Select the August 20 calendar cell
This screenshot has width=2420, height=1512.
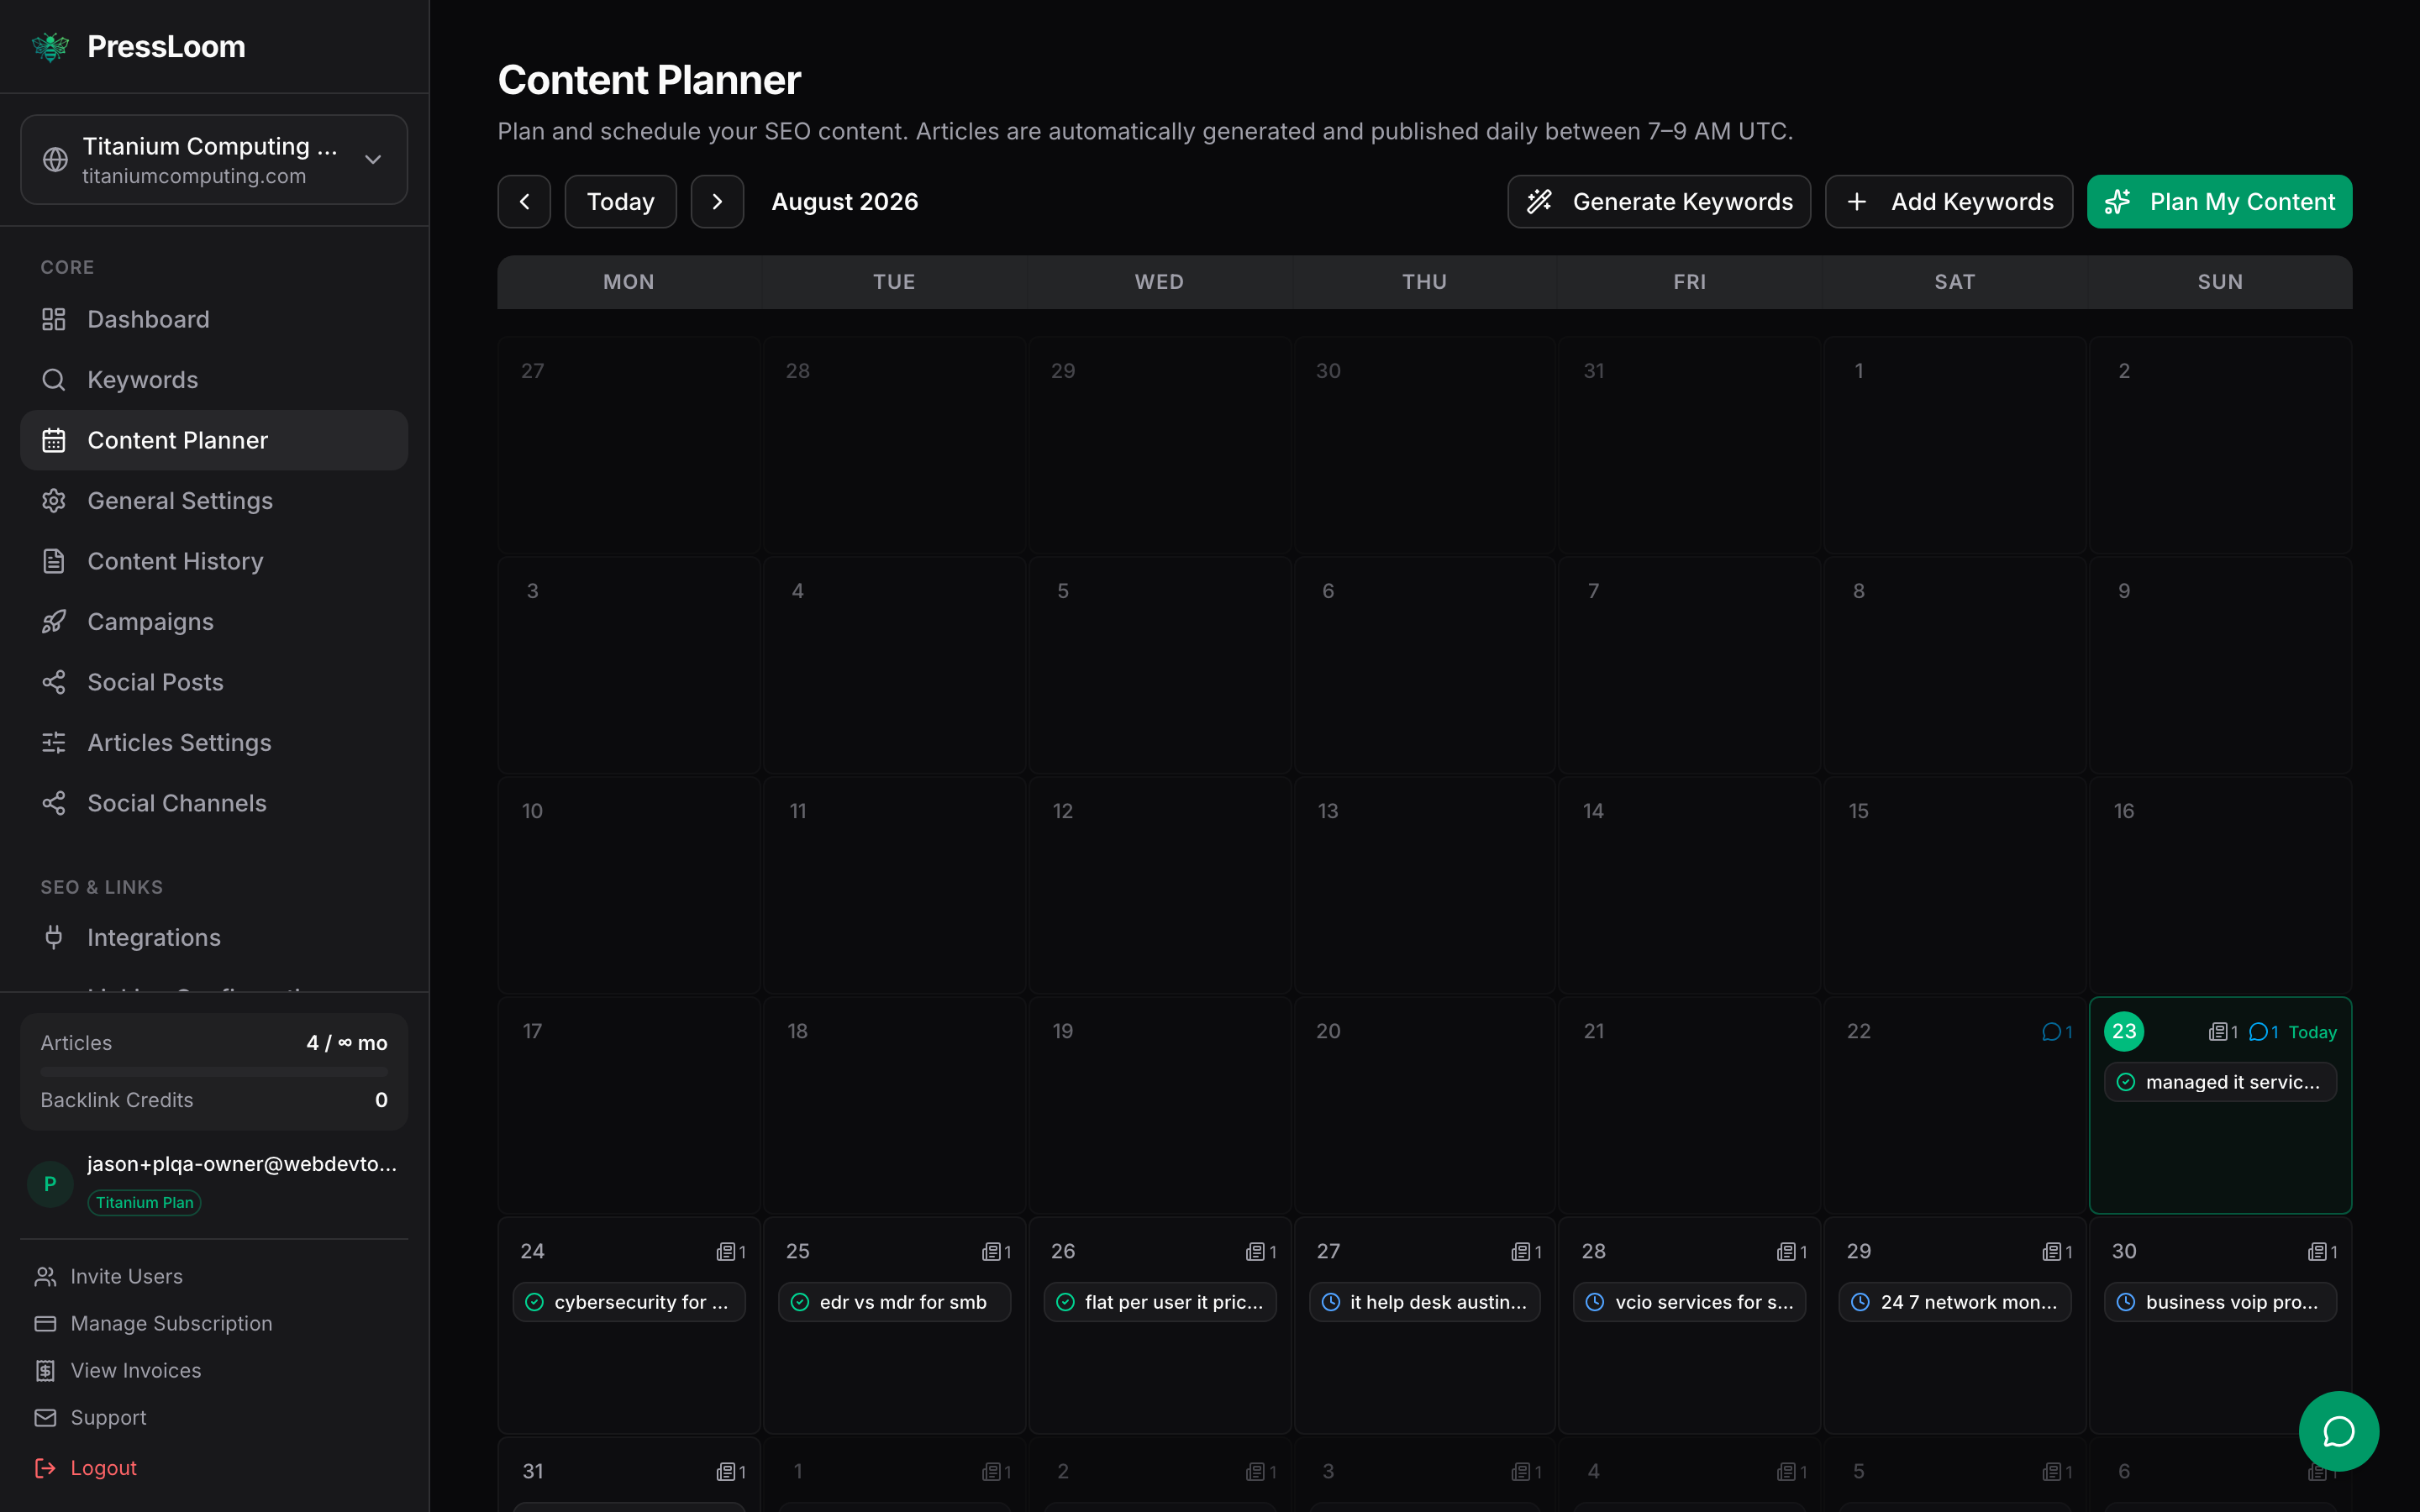click(1425, 1105)
